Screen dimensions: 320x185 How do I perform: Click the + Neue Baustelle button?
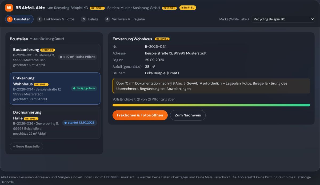tap(26, 147)
